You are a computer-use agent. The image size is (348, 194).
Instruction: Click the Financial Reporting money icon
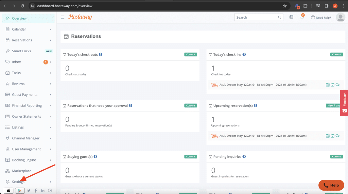tap(7, 105)
